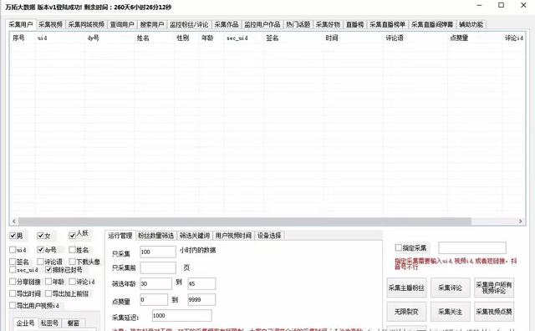Enable the 指定采集 checkbox

point(398,247)
